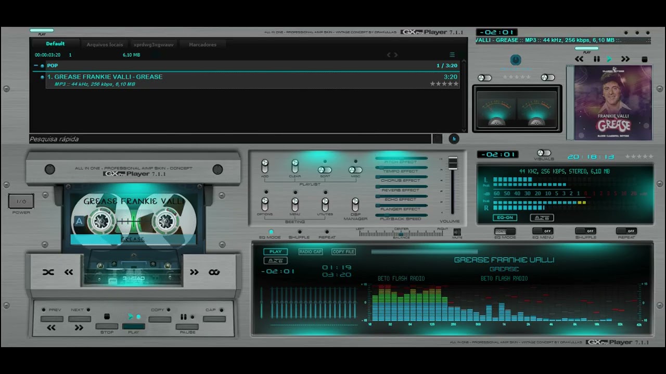The height and width of the screenshot is (374, 666).
Task: Collapse the POP playlist group
Action: [x=36, y=66]
